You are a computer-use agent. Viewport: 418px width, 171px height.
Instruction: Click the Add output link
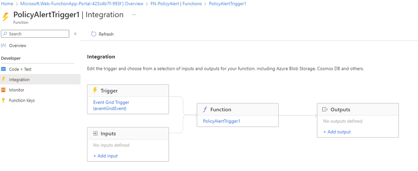click(337, 132)
